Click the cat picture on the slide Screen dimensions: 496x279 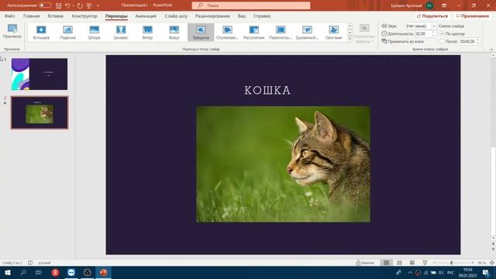(283, 164)
